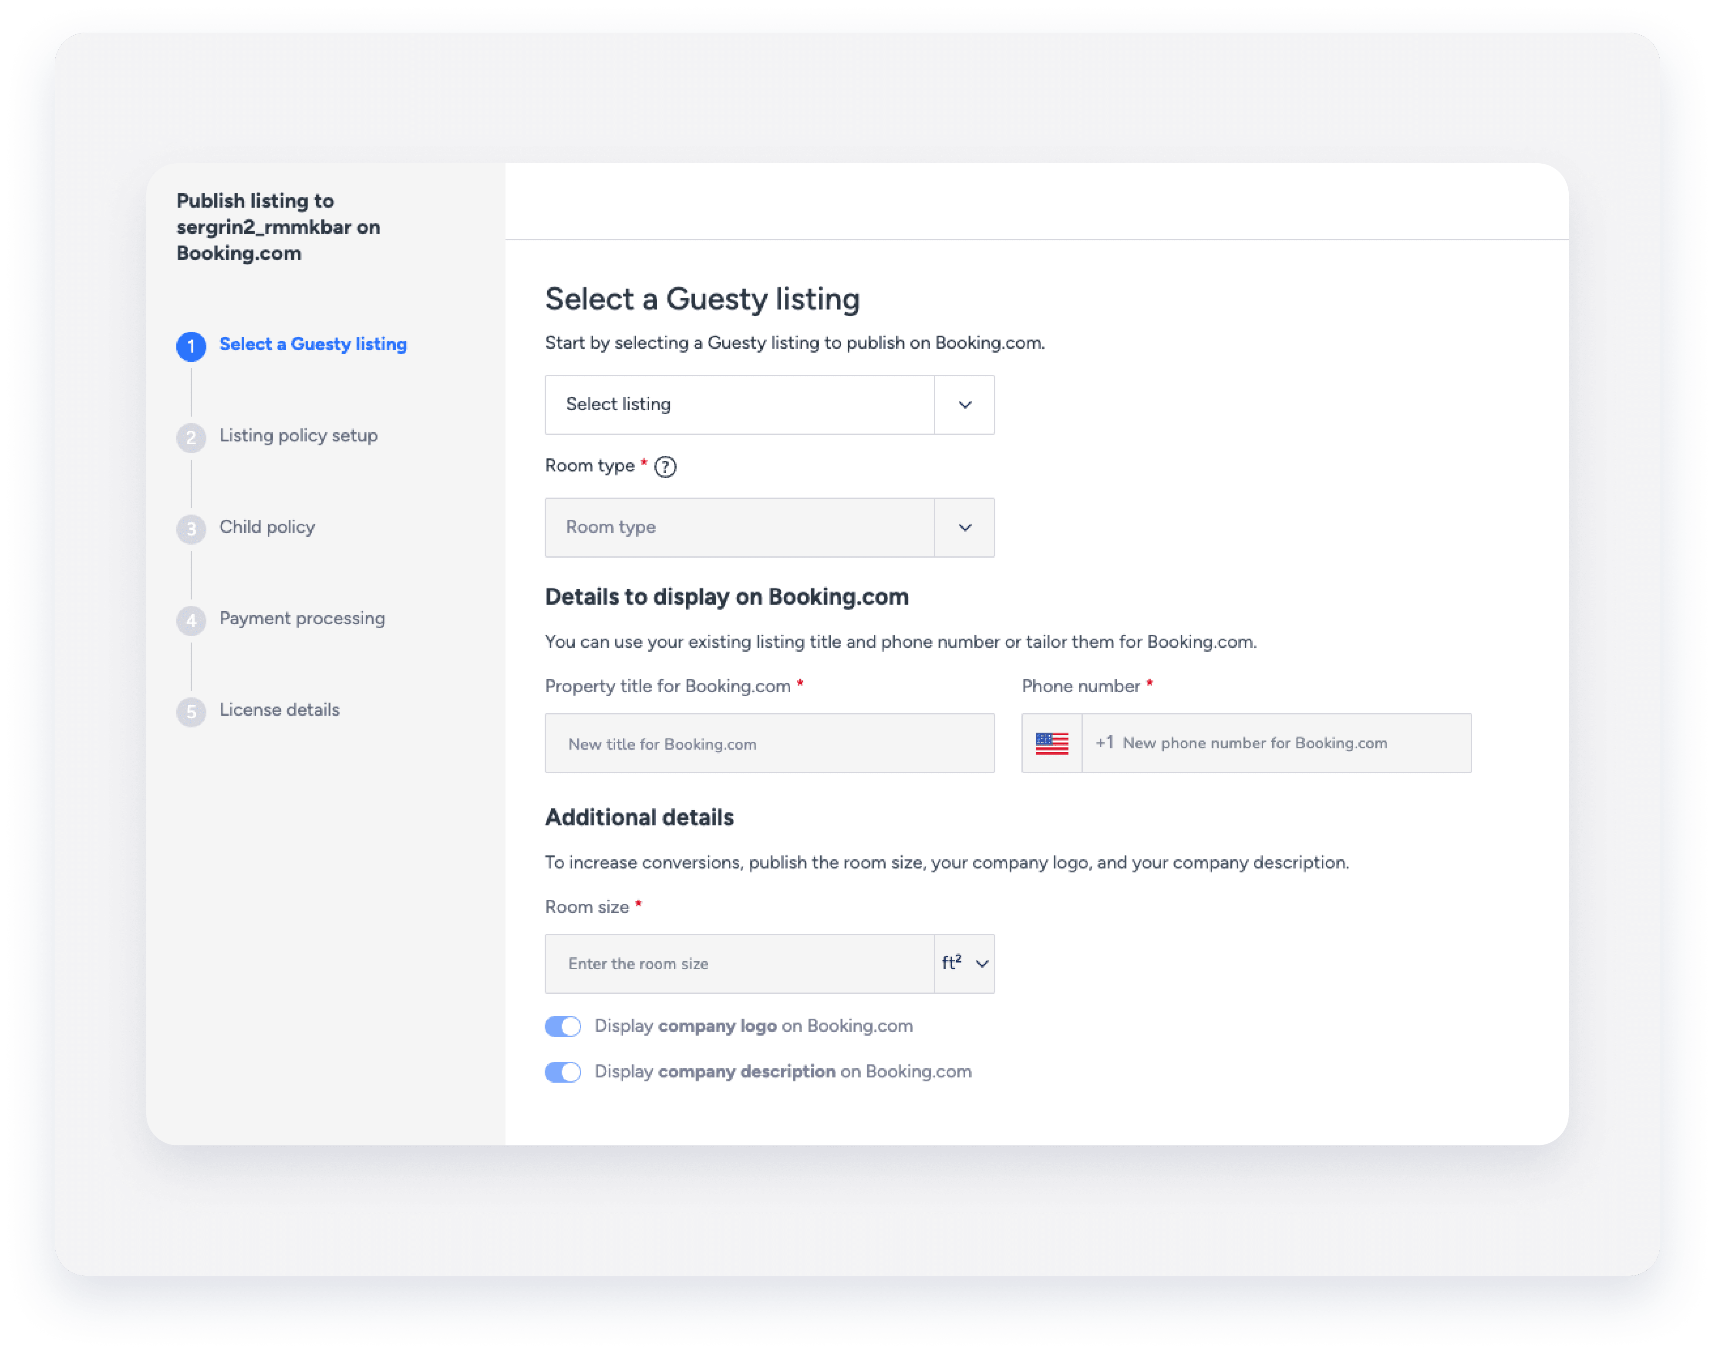Open the Select listing dropdown
Image resolution: width=1715 pixels, height=1353 pixels.
768,405
